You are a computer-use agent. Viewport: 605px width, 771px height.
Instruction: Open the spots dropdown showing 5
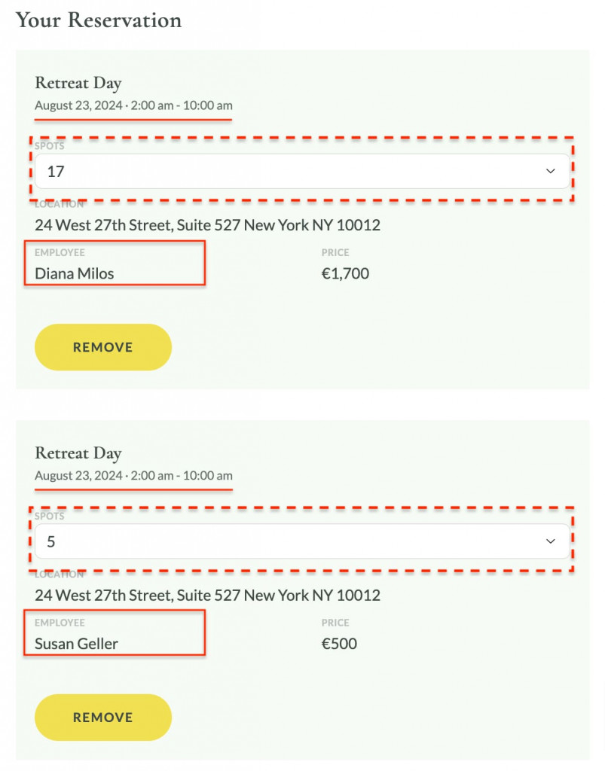coord(302,541)
